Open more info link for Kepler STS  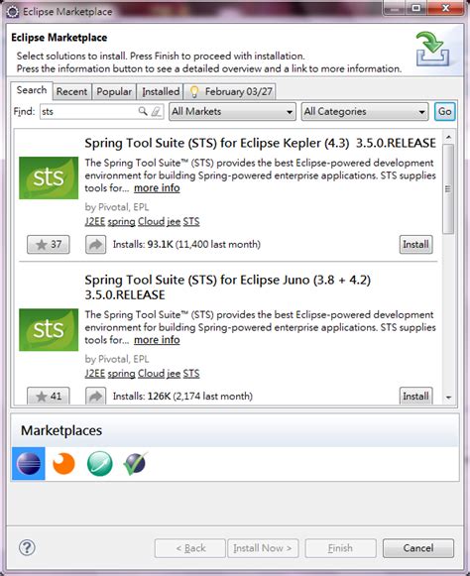pos(157,188)
